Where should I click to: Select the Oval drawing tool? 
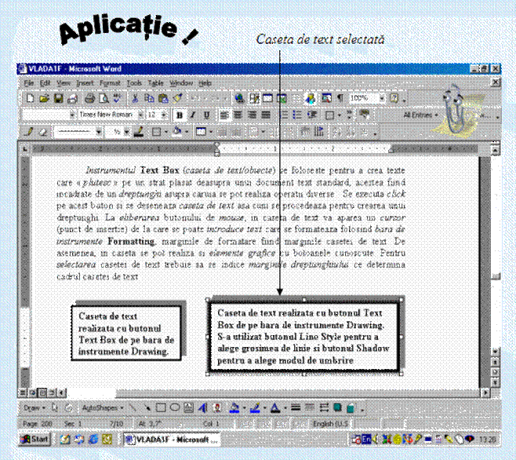click(x=175, y=408)
